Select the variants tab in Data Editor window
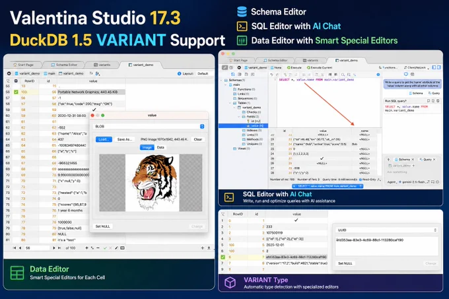 [102, 65]
